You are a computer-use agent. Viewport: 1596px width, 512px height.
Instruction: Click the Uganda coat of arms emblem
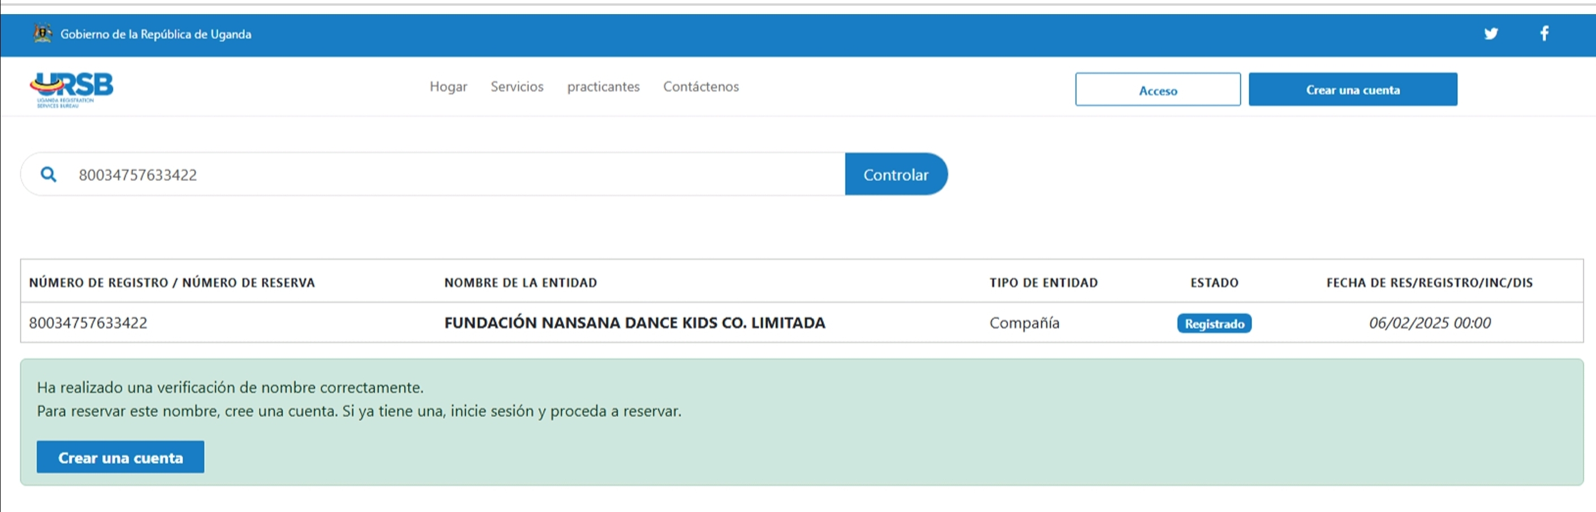click(42, 33)
